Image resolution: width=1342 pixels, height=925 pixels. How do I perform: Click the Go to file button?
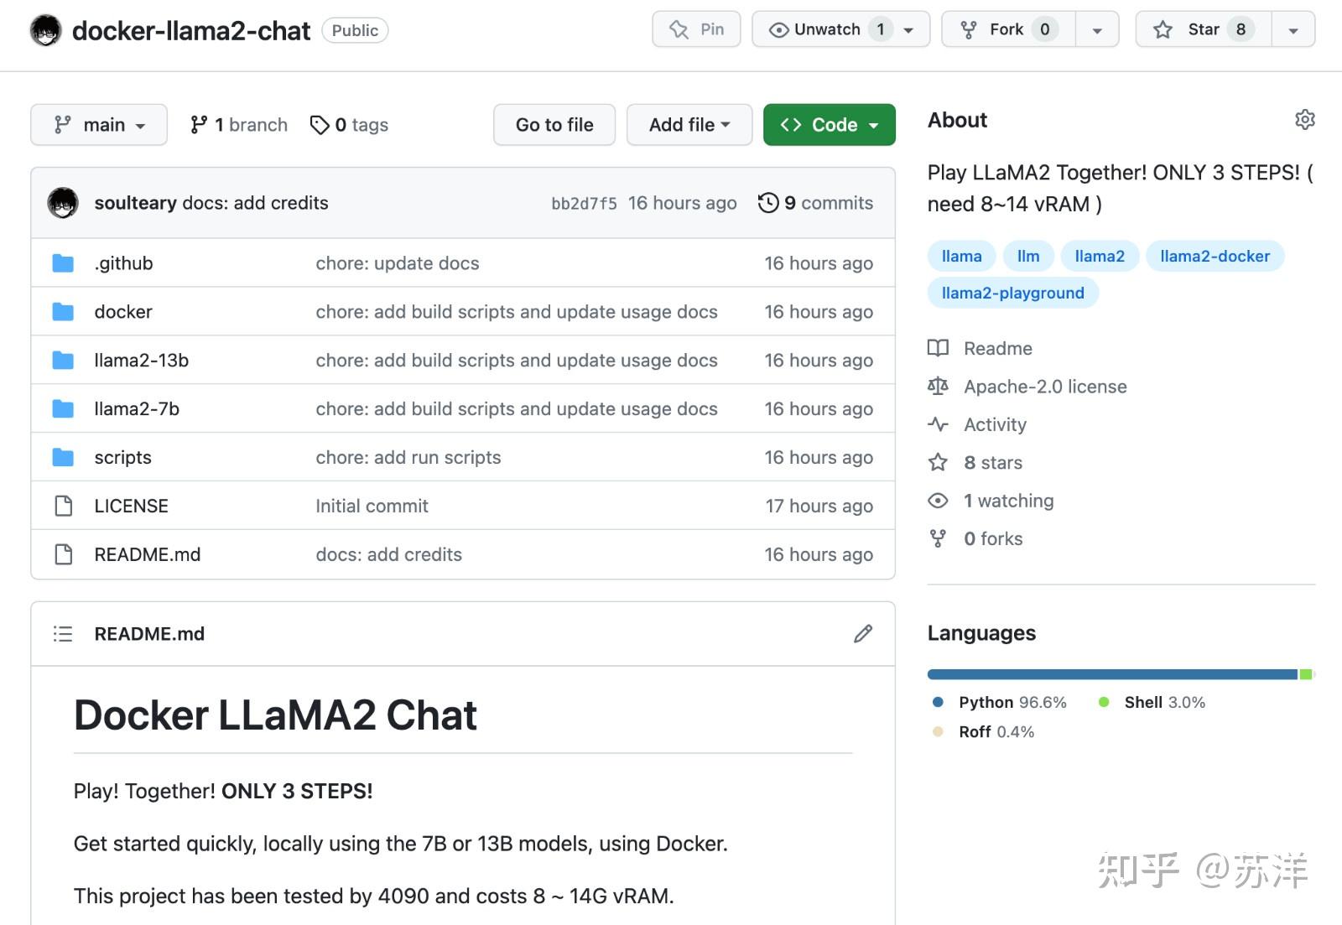click(x=554, y=124)
